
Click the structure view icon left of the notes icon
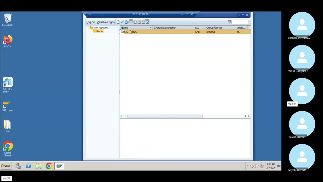(x=143, y=22)
